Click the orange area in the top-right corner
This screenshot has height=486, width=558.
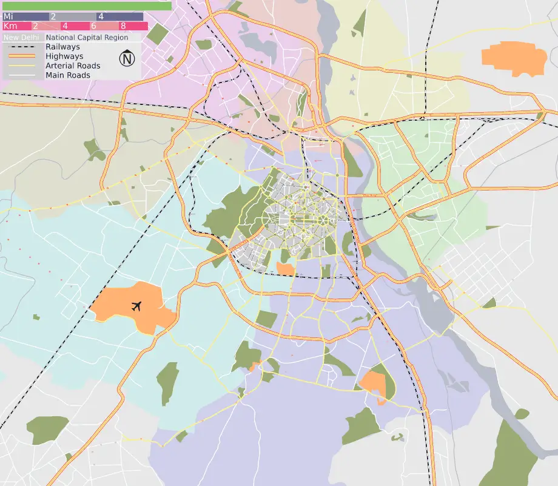point(513,58)
